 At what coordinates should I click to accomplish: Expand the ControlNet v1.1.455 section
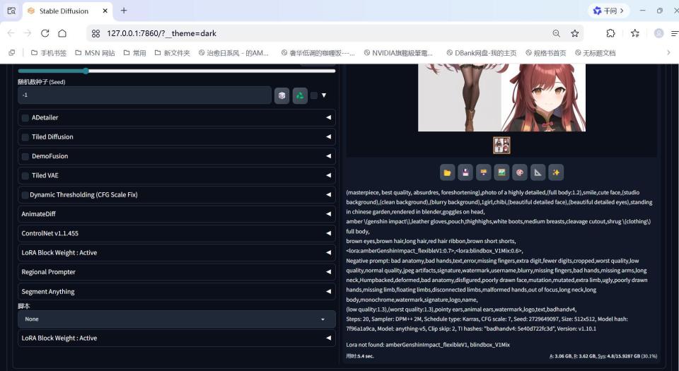177,233
